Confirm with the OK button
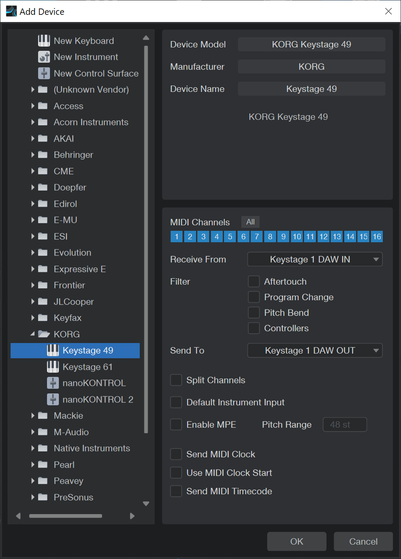Image resolution: width=401 pixels, height=559 pixels. [296, 541]
